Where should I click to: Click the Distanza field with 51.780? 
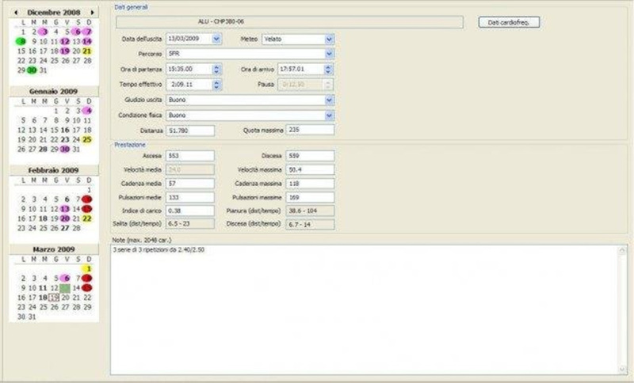190,131
